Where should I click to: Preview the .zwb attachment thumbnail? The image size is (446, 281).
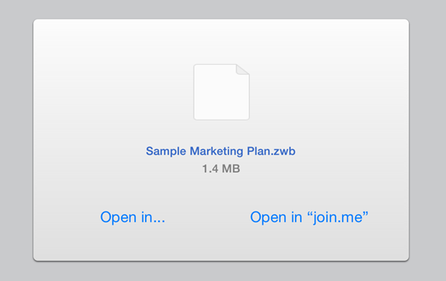[x=221, y=92]
